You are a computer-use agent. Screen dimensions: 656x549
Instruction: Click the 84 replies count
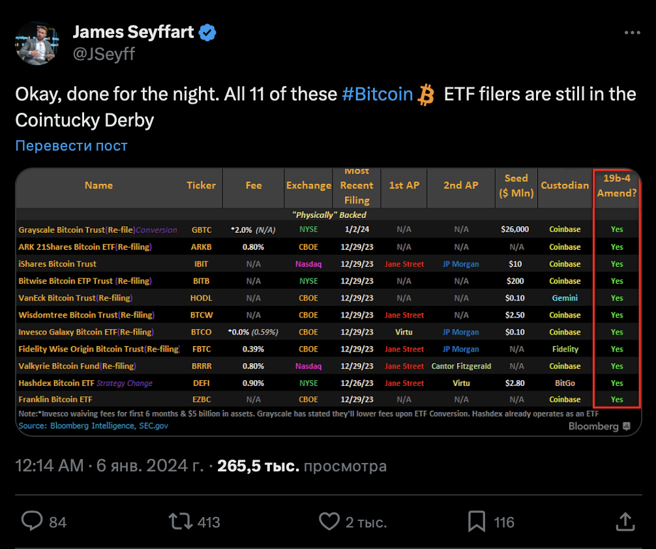click(x=58, y=522)
